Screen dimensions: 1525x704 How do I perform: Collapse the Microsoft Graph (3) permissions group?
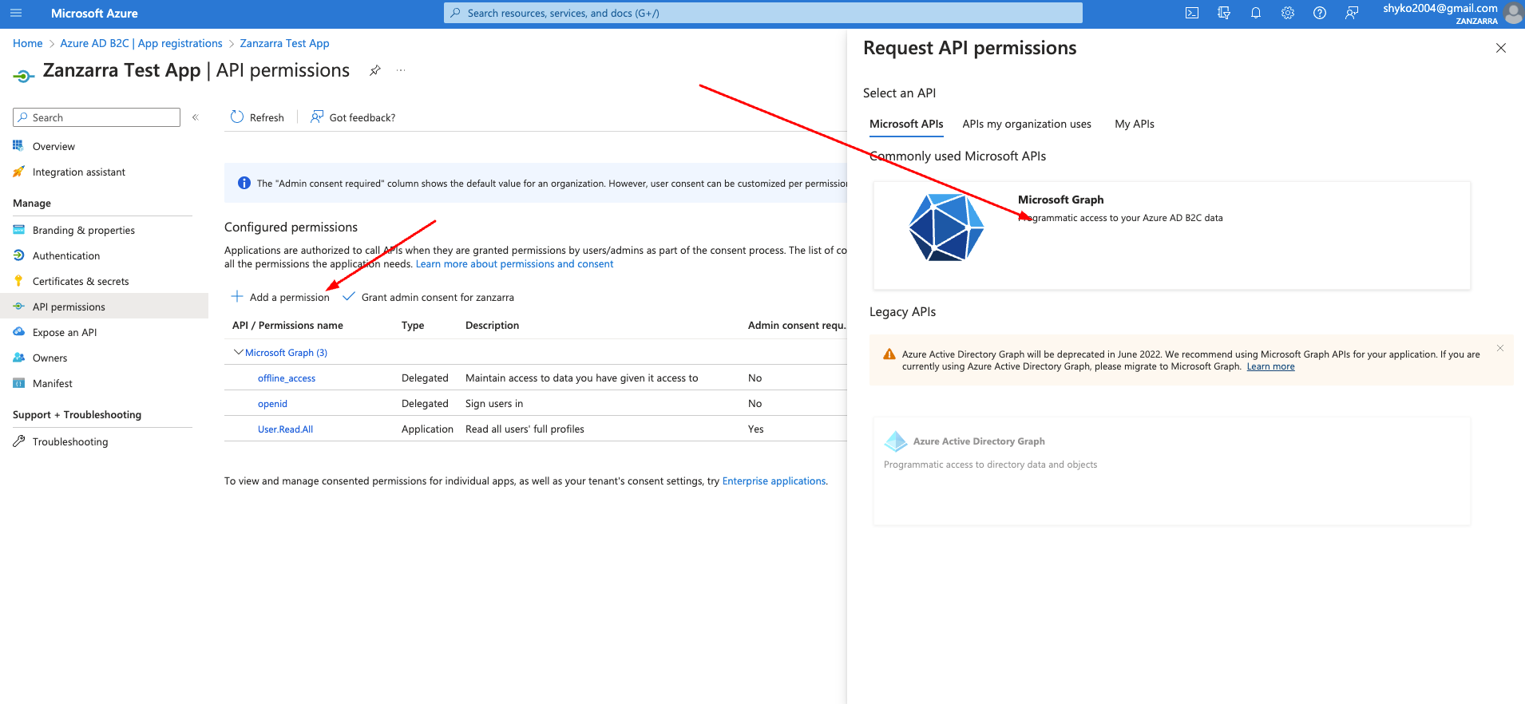click(x=237, y=352)
